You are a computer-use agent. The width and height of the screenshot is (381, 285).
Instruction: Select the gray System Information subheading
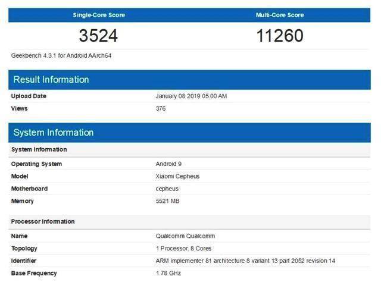[39, 149]
